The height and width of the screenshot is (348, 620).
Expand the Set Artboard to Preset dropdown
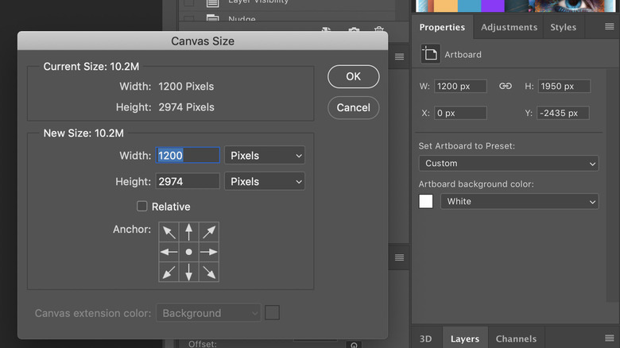509,163
